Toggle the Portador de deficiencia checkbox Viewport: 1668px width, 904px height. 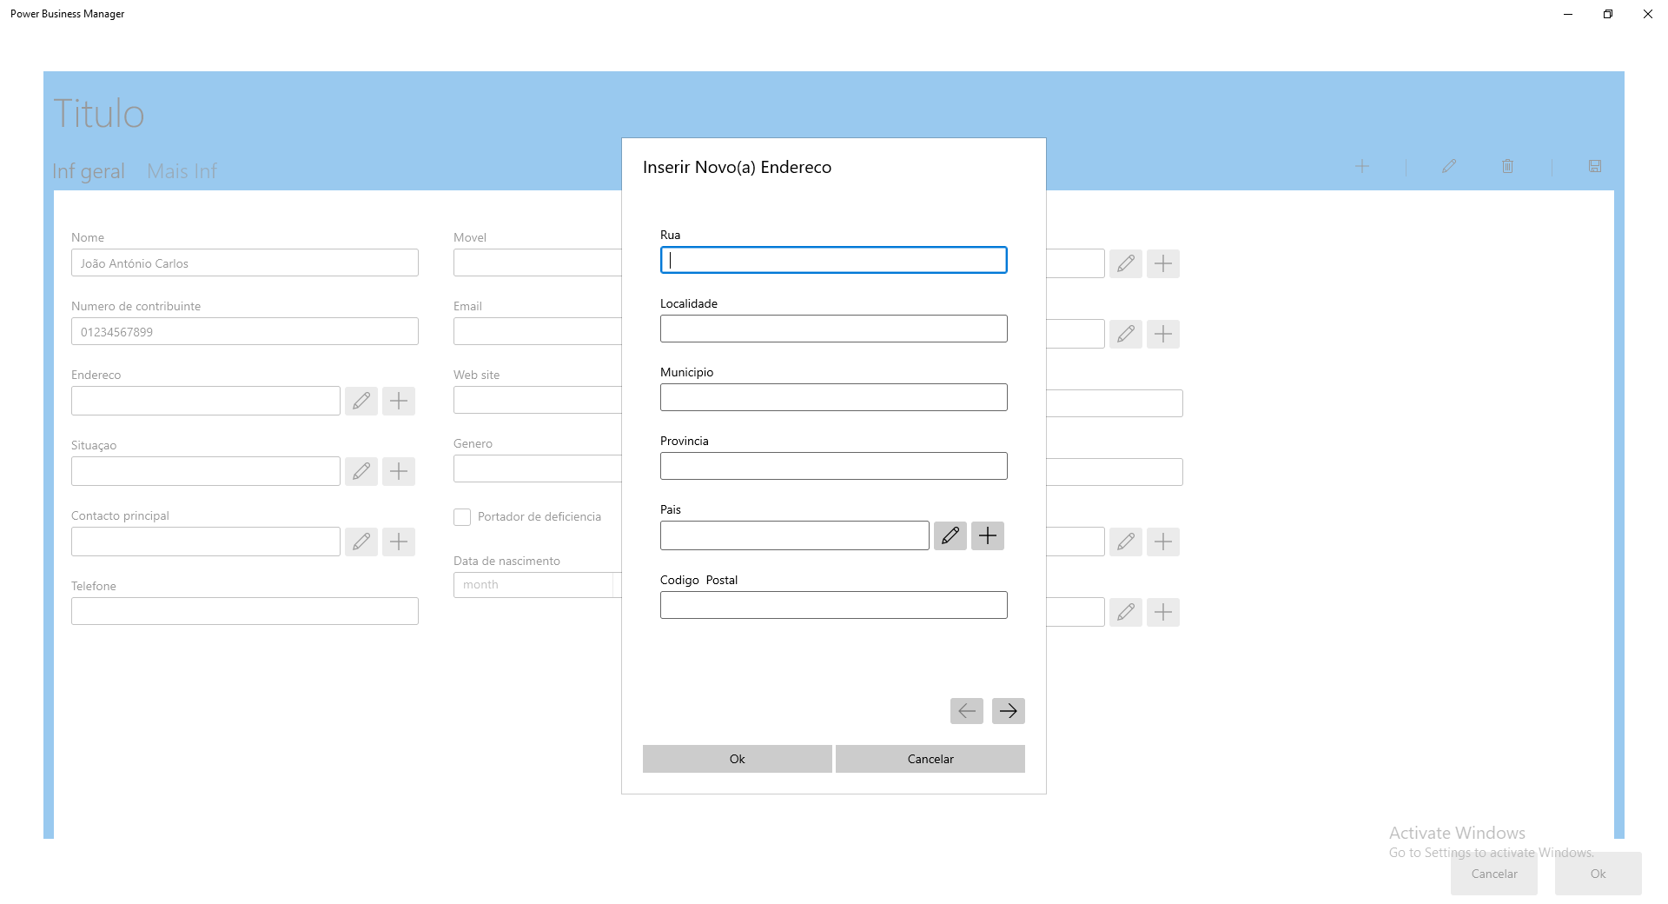[462, 517]
